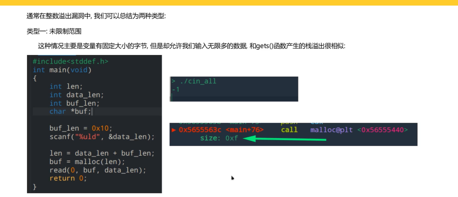The width and height of the screenshot is (458, 197).
Task: Click the '<0x56555440>' target address
Action: 382,130
